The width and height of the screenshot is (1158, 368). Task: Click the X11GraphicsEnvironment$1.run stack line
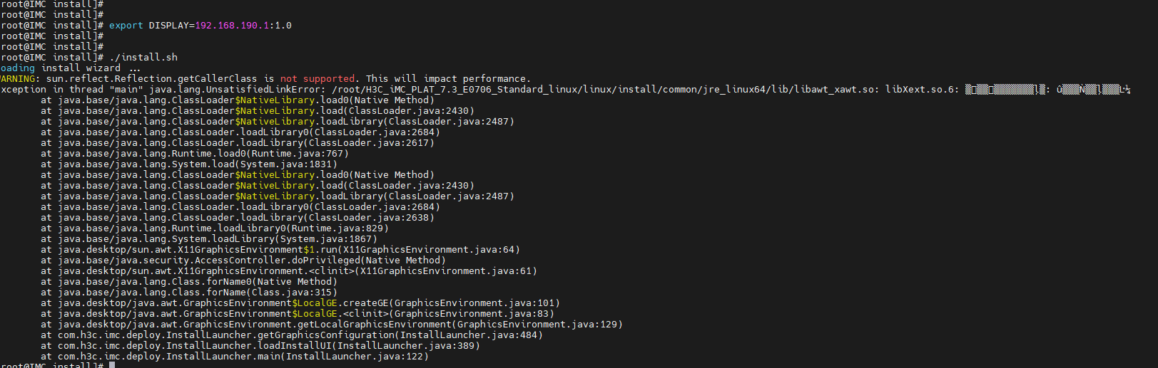click(289, 250)
